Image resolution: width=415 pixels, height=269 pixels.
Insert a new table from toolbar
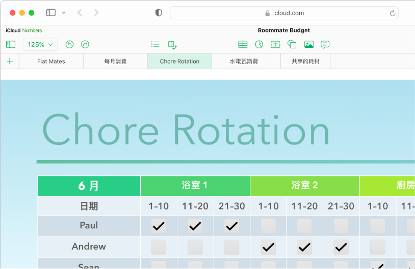point(243,45)
